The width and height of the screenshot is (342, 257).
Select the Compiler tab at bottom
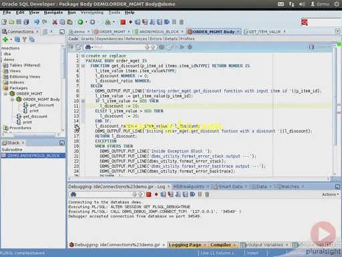[220, 245]
